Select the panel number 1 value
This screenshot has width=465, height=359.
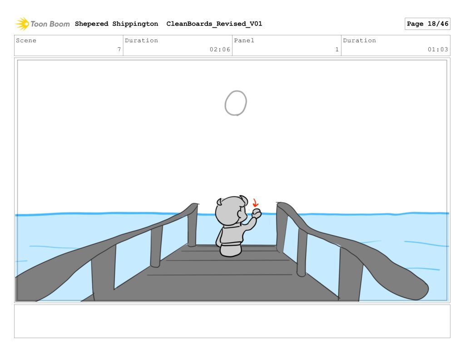pos(337,50)
